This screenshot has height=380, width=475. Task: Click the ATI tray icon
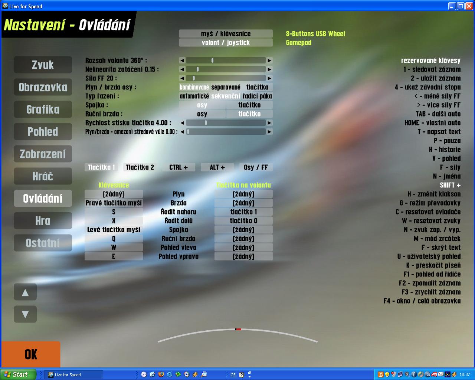(434, 374)
